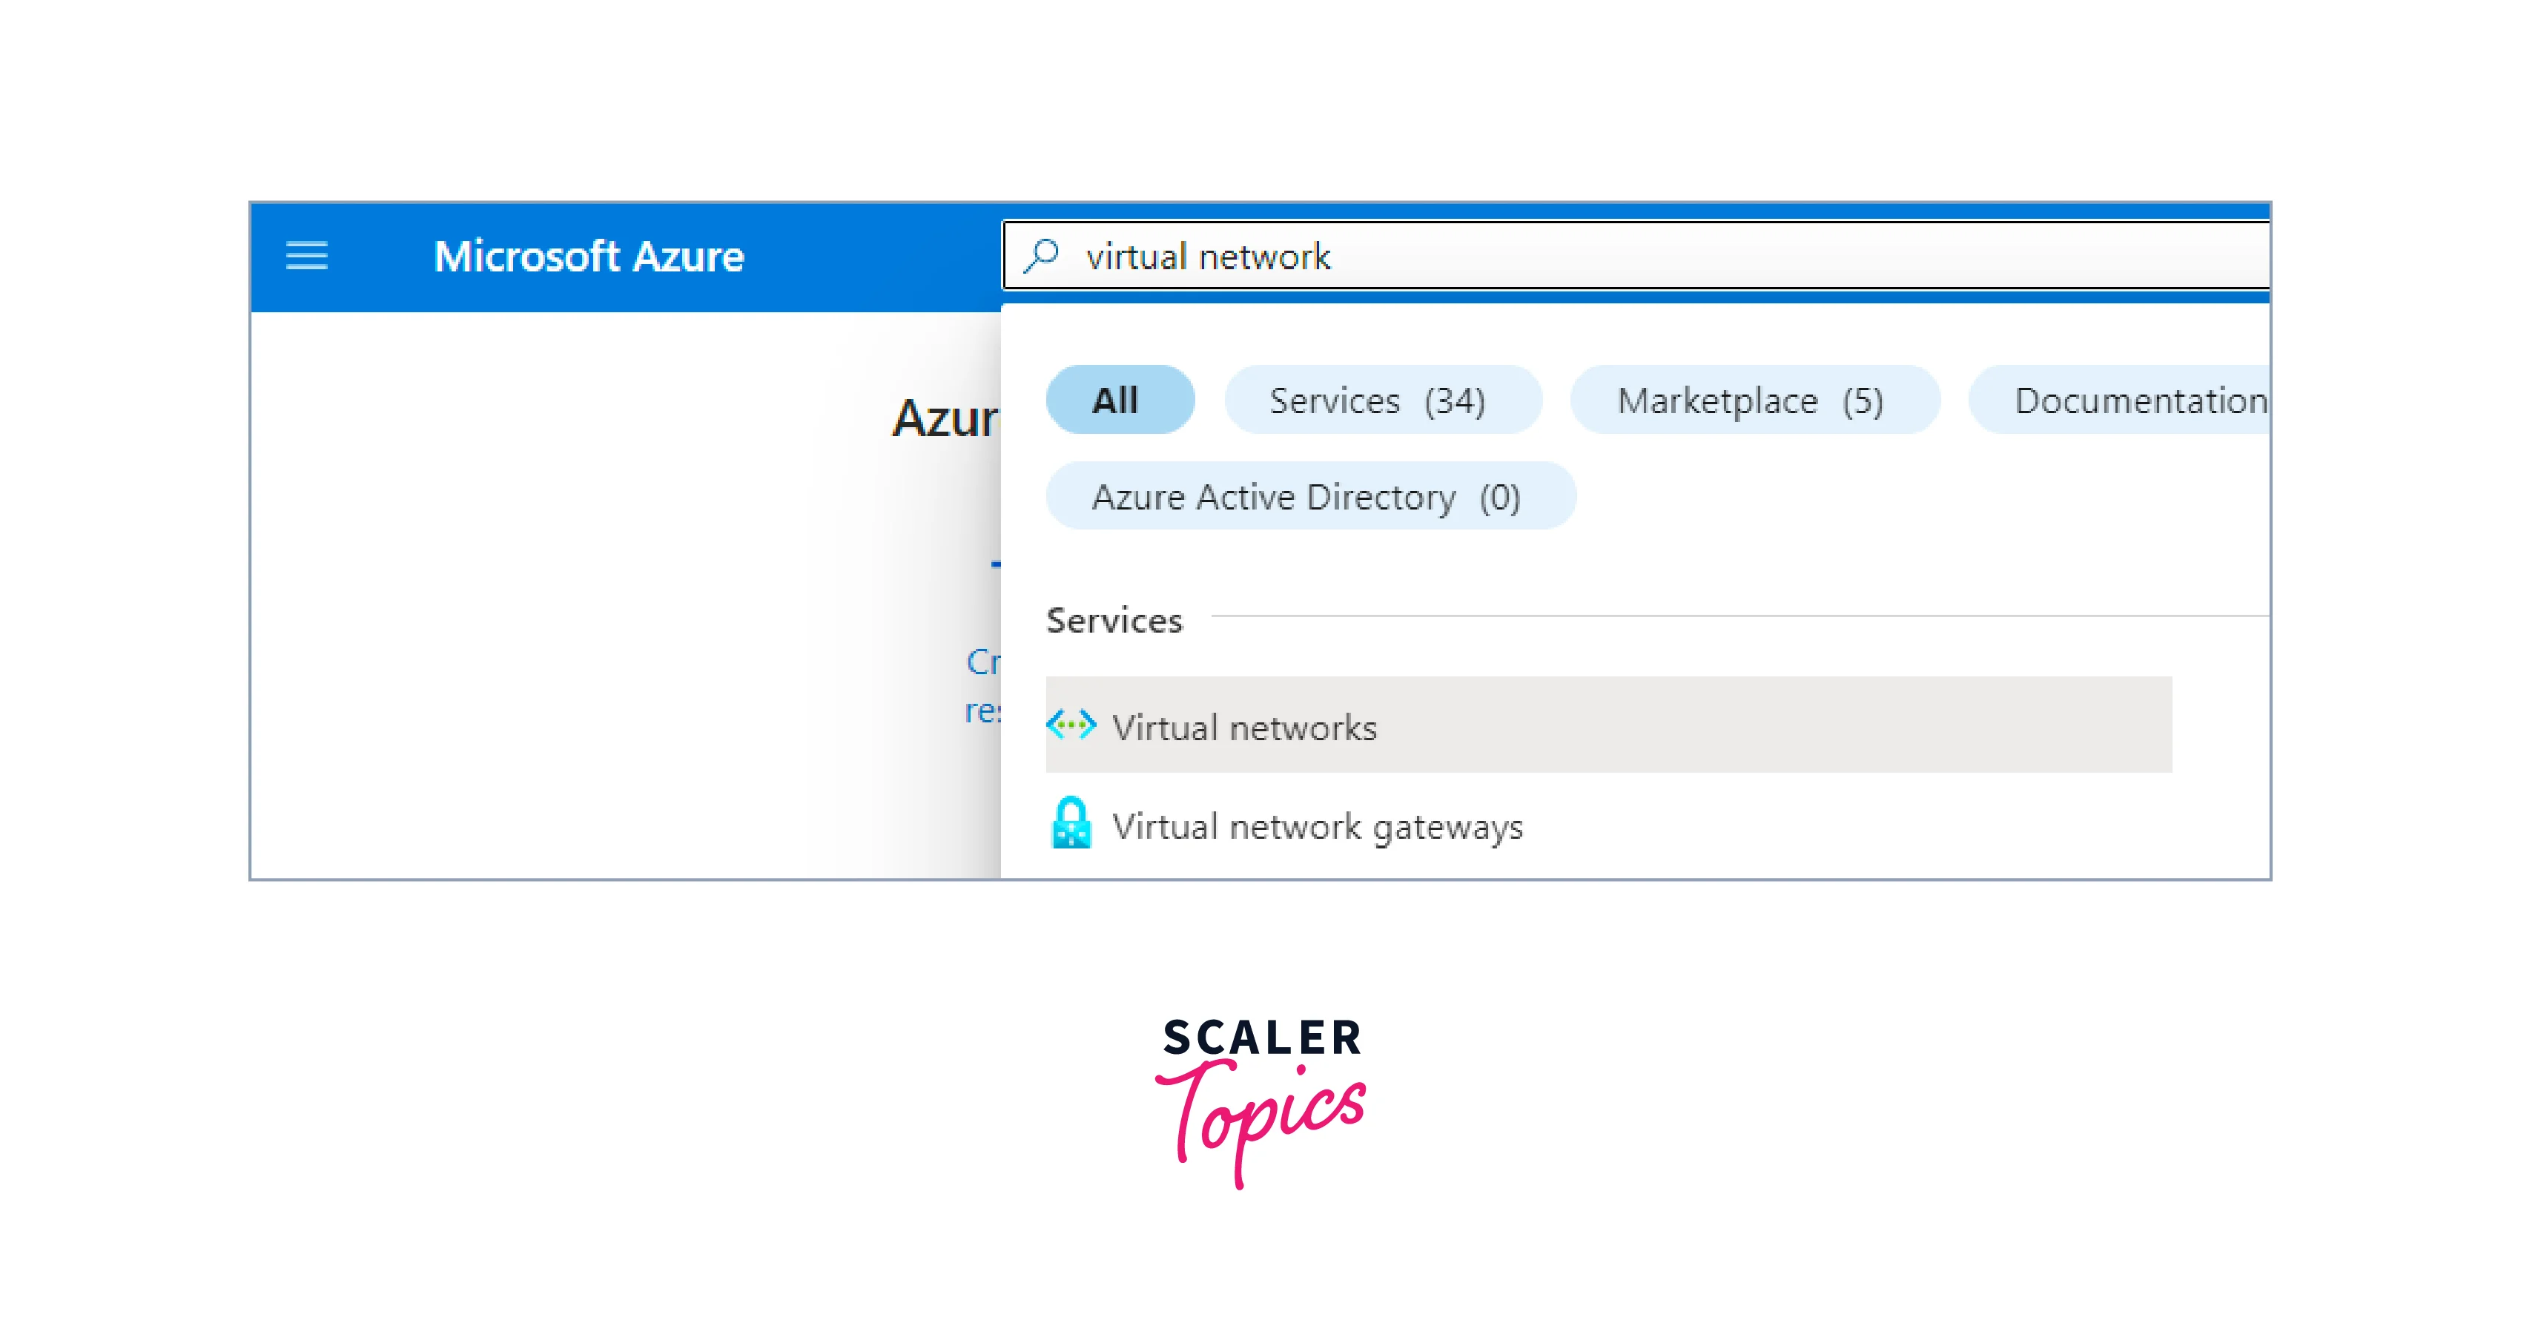Filter results by Services (34)
Image resolution: width=2521 pixels, height=1332 pixels.
1382,399
